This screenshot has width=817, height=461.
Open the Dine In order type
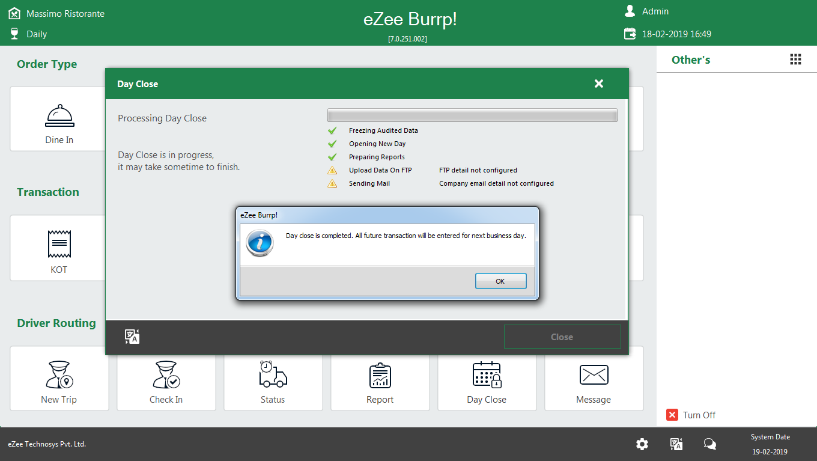point(59,119)
